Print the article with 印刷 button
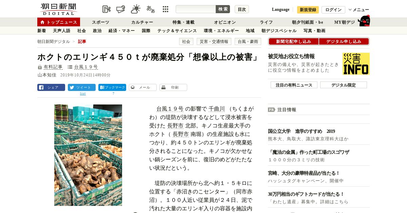Viewport: 407px width, 213px height. point(173,87)
